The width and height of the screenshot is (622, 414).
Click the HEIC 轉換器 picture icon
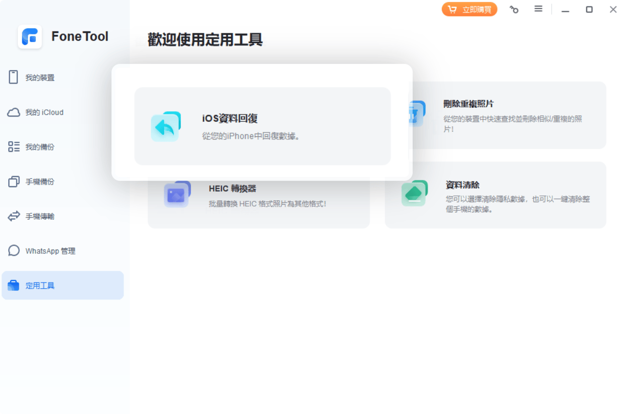(177, 194)
